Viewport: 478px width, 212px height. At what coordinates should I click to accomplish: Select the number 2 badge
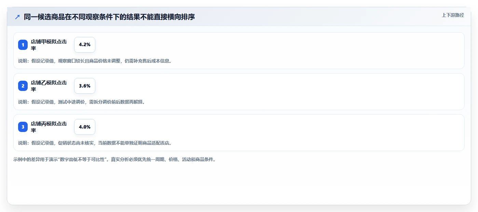point(23,86)
